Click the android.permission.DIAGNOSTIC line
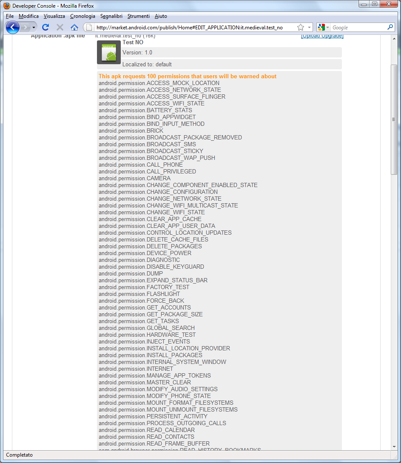 (x=139, y=260)
